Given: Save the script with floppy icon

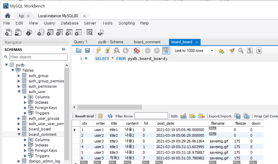Looking at the screenshot, I should point(87,50).
